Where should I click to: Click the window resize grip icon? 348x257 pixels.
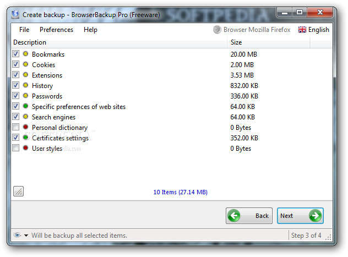pyautogui.click(x=328, y=237)
